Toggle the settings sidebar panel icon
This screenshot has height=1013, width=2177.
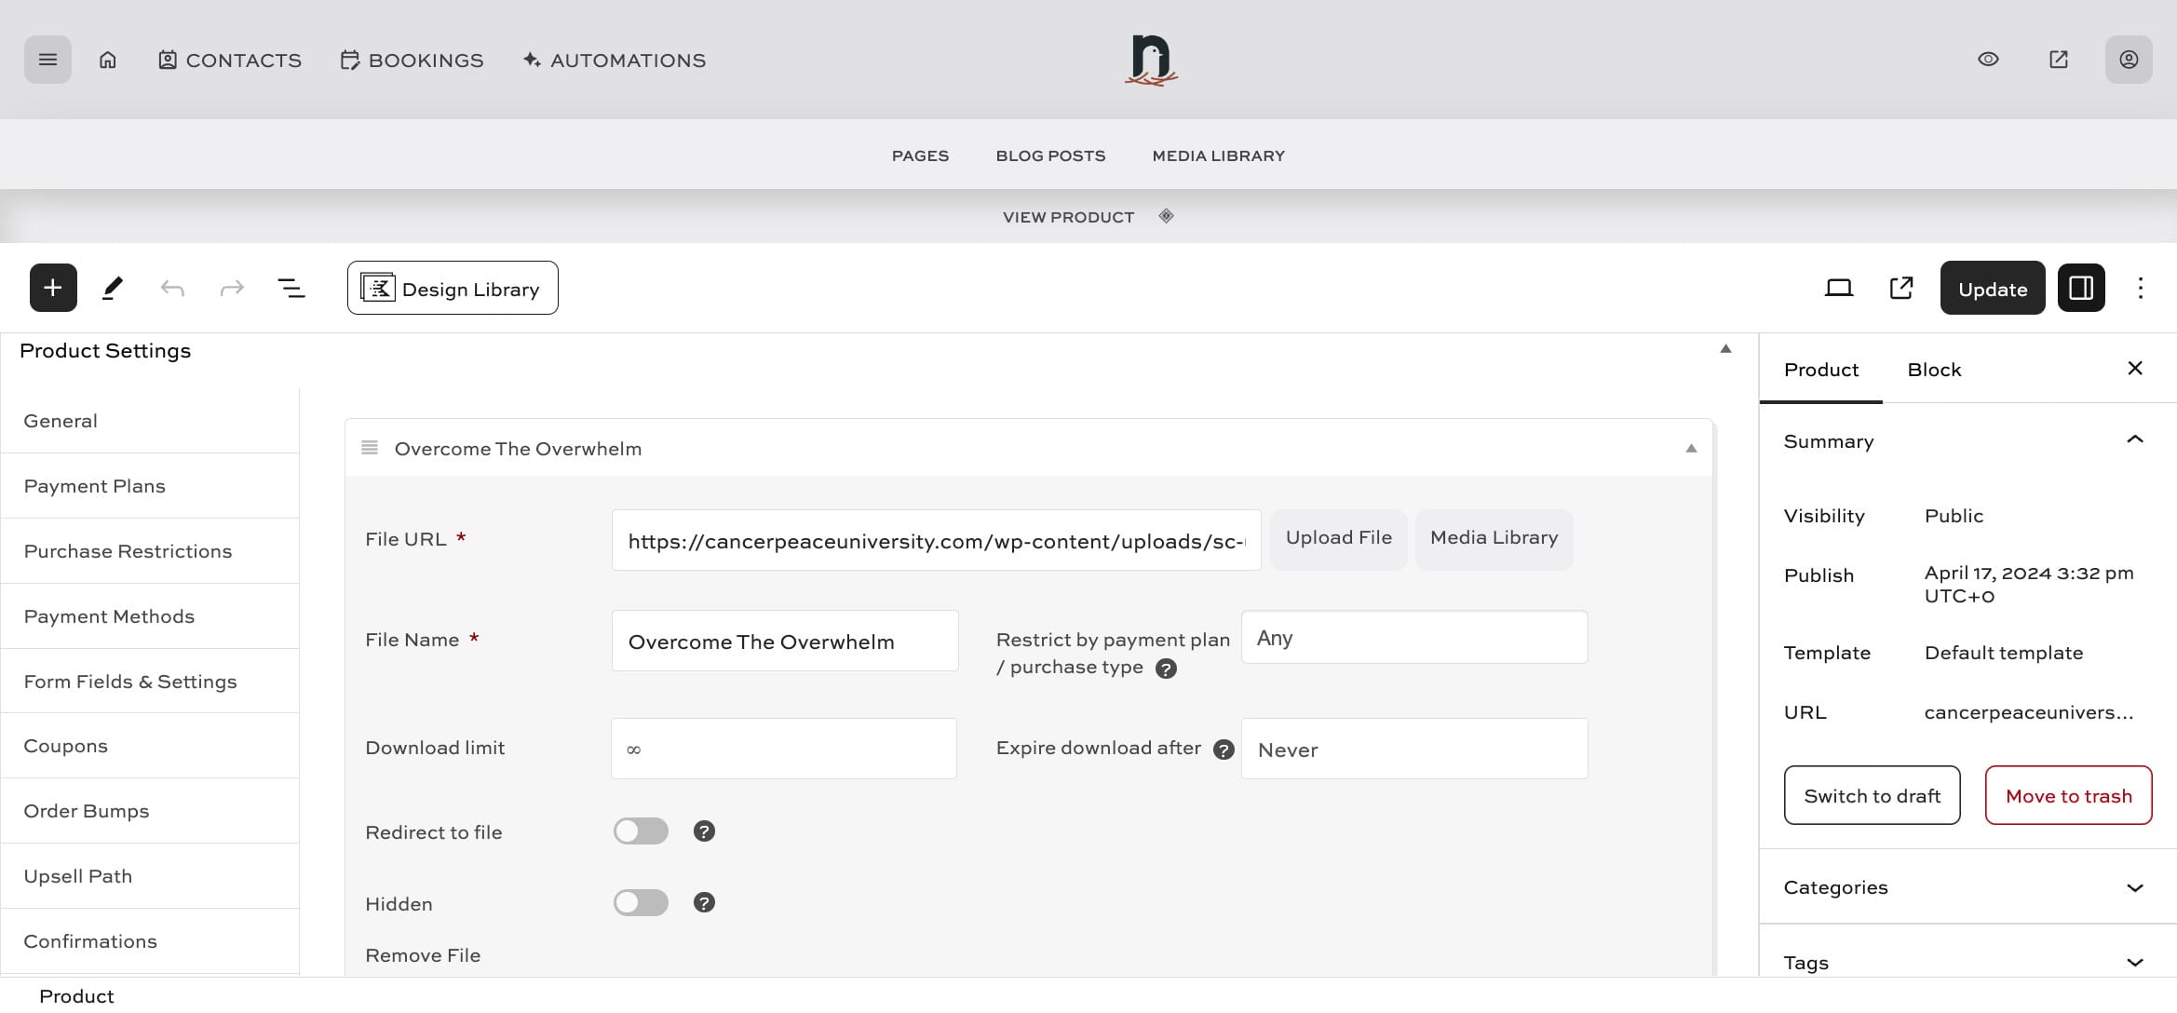click(2081, 288)
